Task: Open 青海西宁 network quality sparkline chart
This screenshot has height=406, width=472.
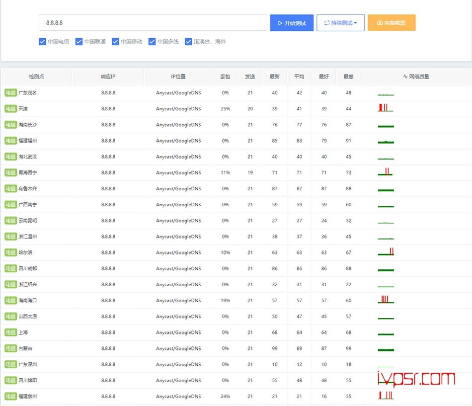Action: (x=386, y=171)
